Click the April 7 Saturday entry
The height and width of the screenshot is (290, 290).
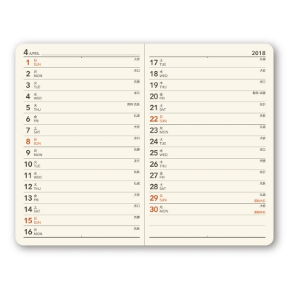82,130
